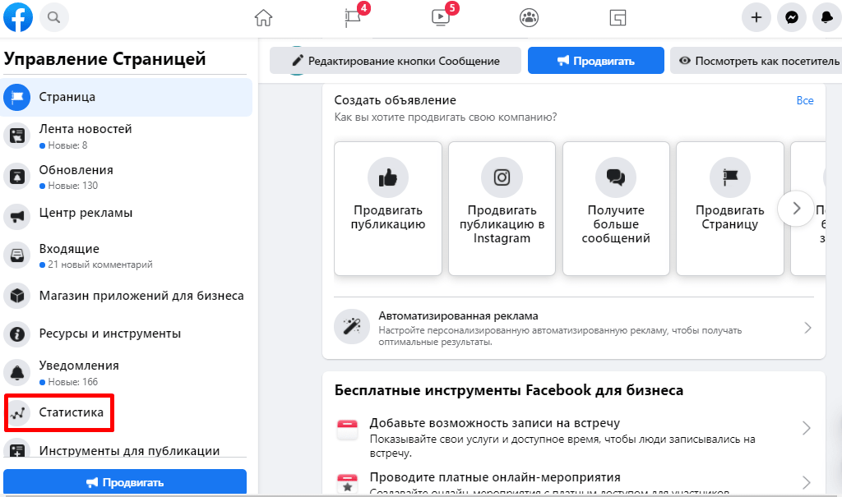Open Messenger from the top bar
The height and width of the screenshot is (497, 842).
791,17
